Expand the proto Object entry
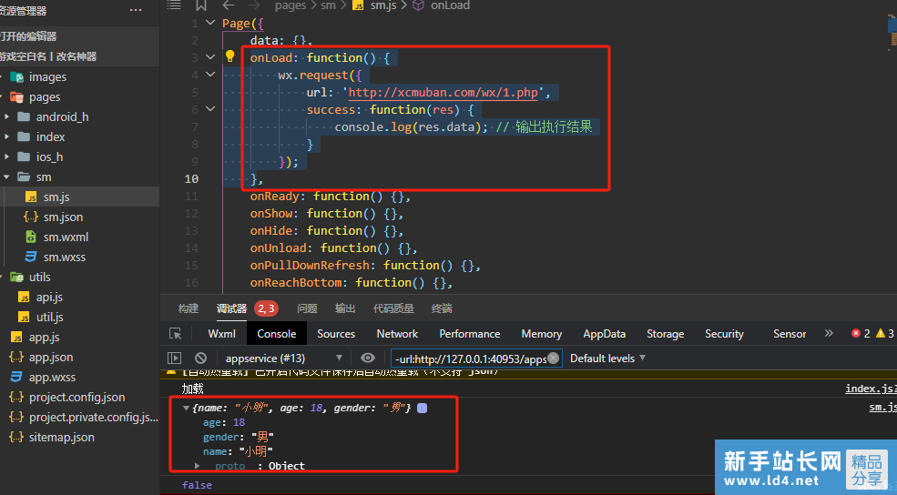The image size is (897, 495). pyautogui.click(x=198, y=466)
